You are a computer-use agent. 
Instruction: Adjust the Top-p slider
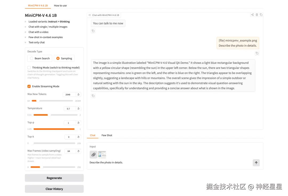pyautogui.click(x=55, y=129)
